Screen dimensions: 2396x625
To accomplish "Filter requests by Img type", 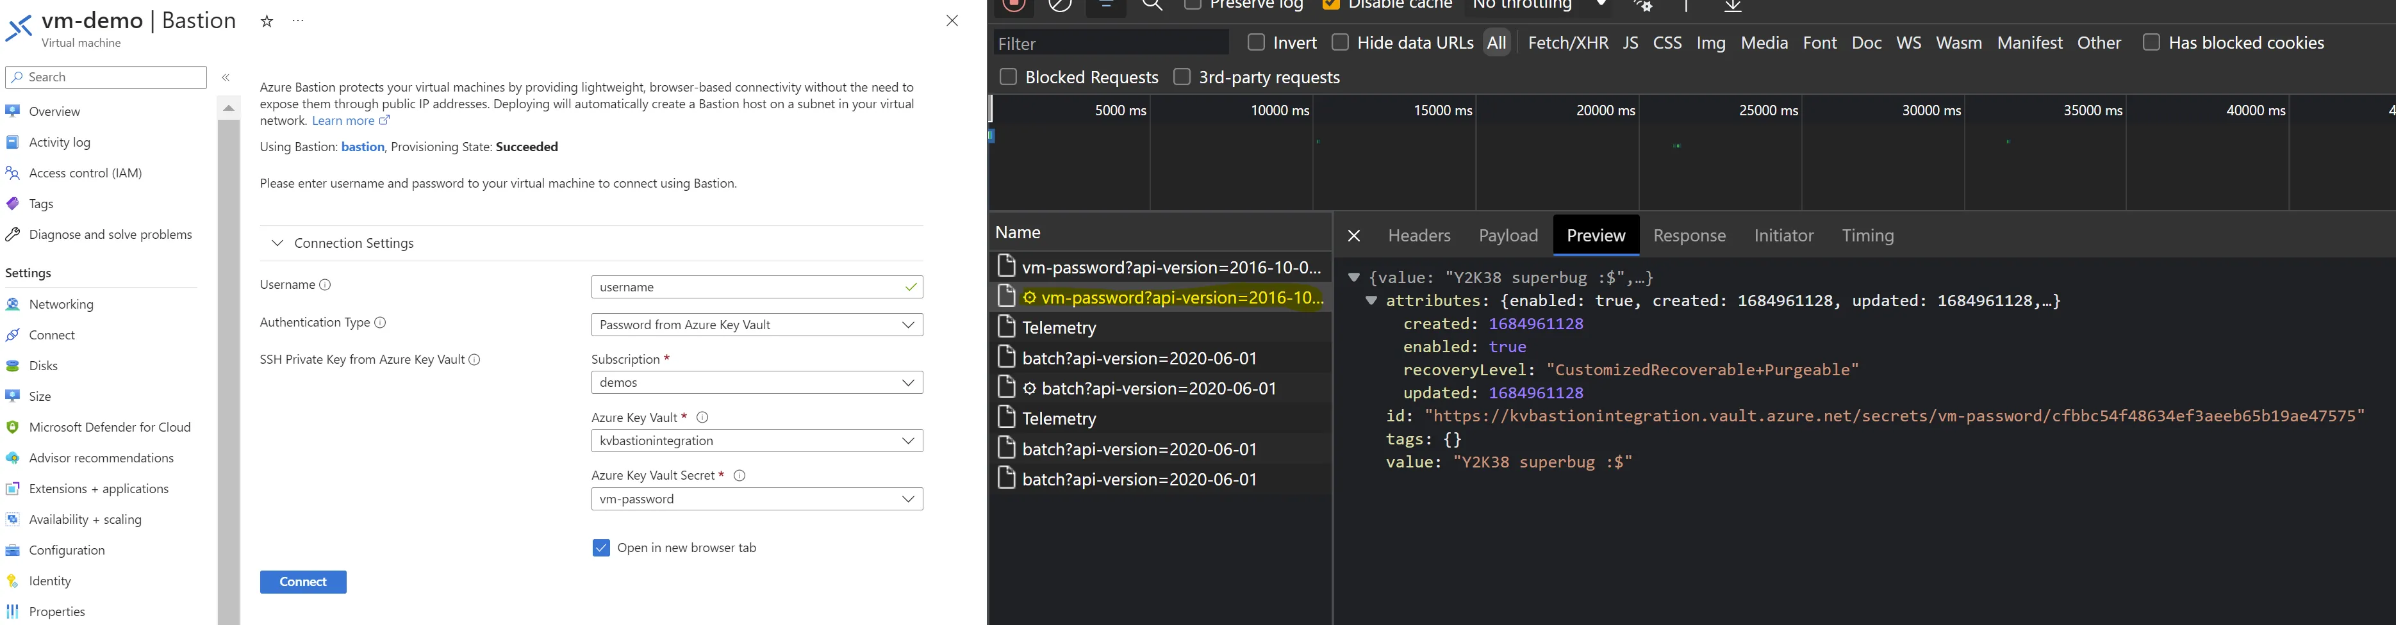I will pos(1710,43).
